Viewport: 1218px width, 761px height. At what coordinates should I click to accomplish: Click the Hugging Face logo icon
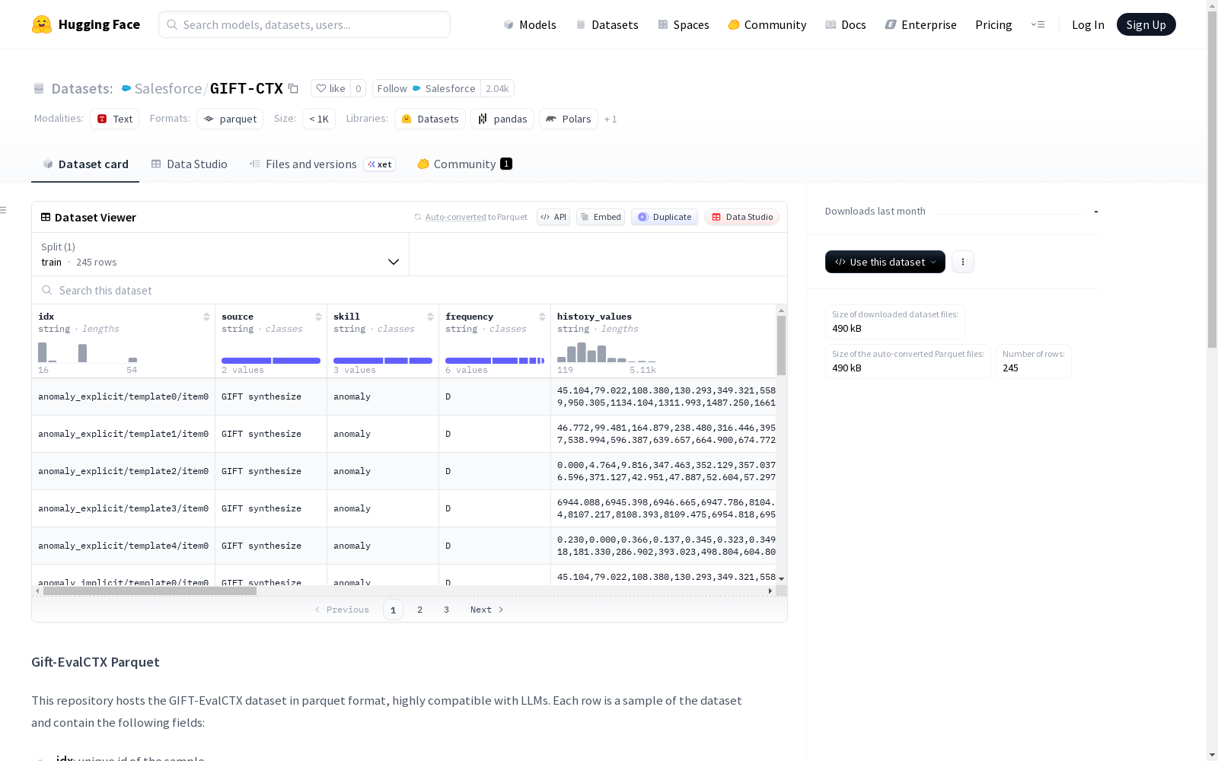[x=42, y=24]
